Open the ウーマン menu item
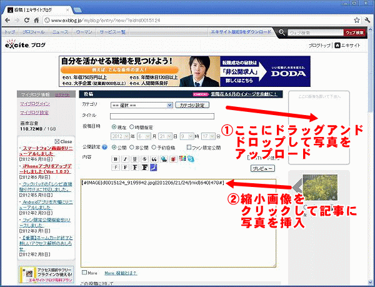The image size is (375, 287). tap(84, 32)
